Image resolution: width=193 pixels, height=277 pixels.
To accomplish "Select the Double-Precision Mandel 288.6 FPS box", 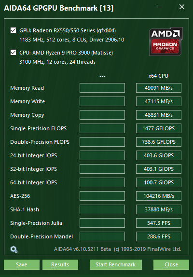I will click(159, 236).
